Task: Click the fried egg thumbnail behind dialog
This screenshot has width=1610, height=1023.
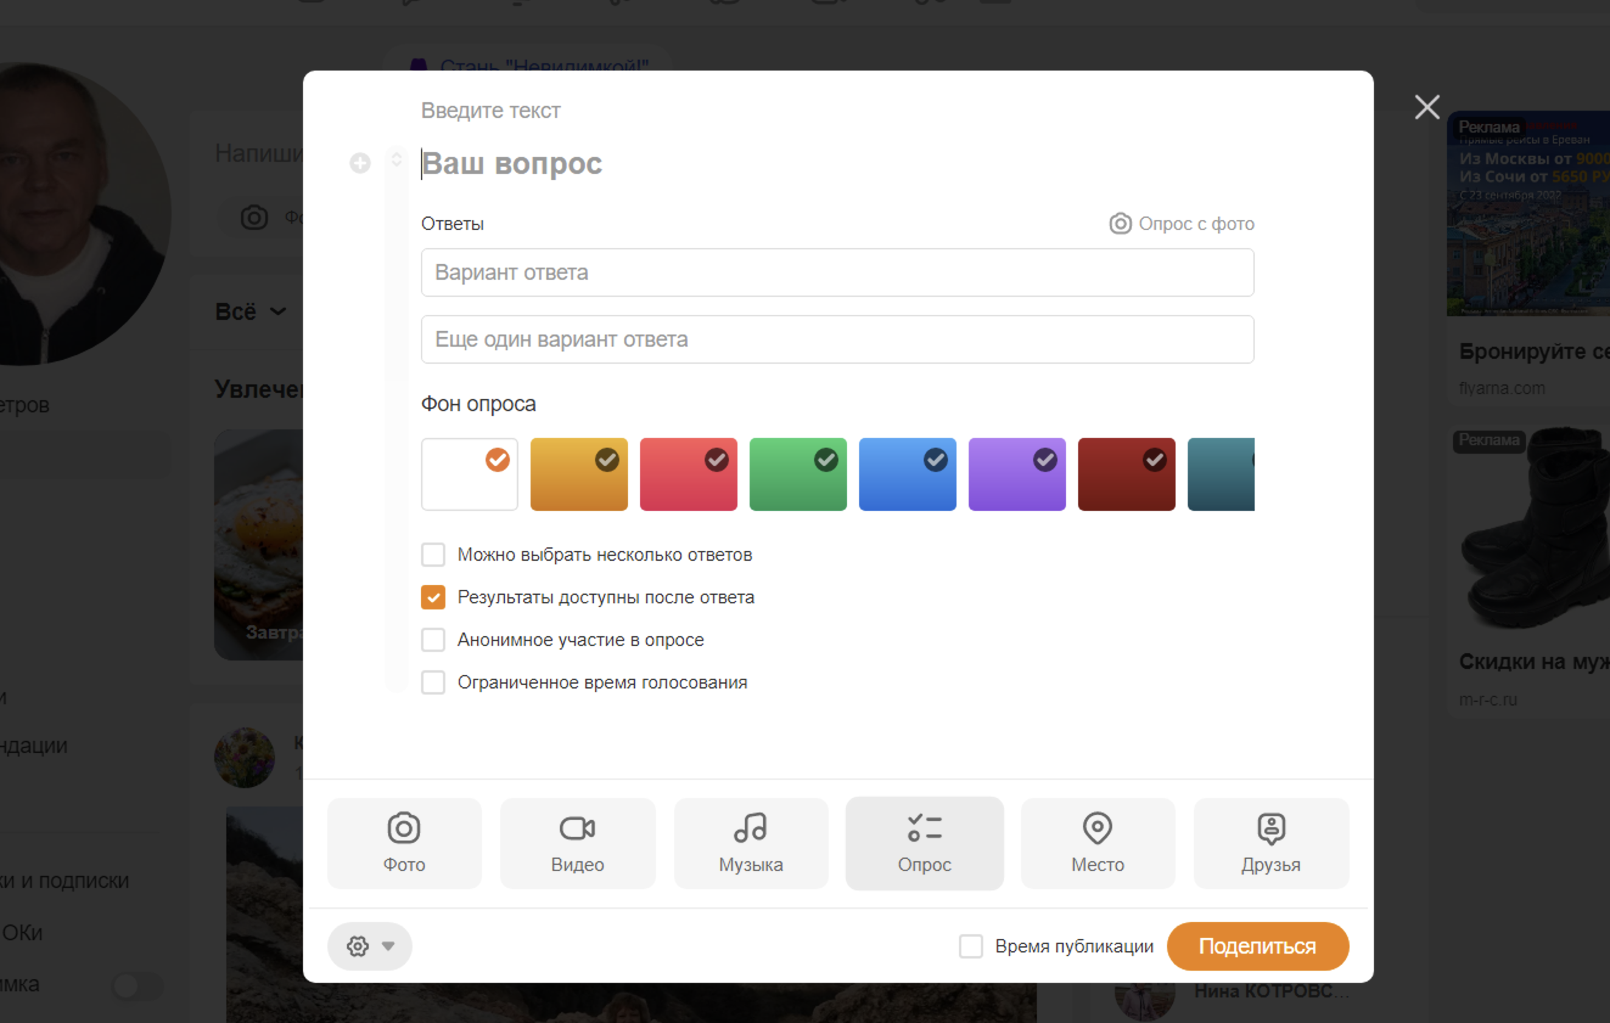Action: point(259,544)
